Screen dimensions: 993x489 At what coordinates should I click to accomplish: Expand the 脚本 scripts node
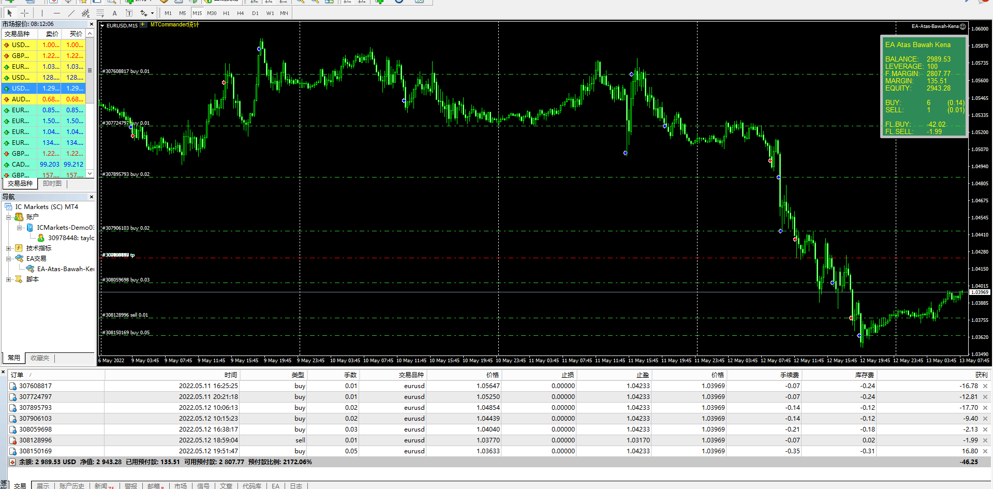pyautogui.click(x=9, y=279)
